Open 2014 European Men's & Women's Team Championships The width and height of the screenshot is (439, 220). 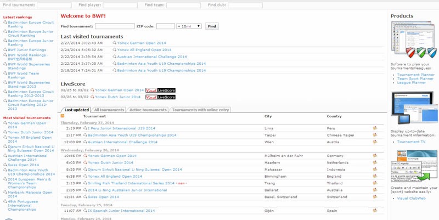(30, 183)
